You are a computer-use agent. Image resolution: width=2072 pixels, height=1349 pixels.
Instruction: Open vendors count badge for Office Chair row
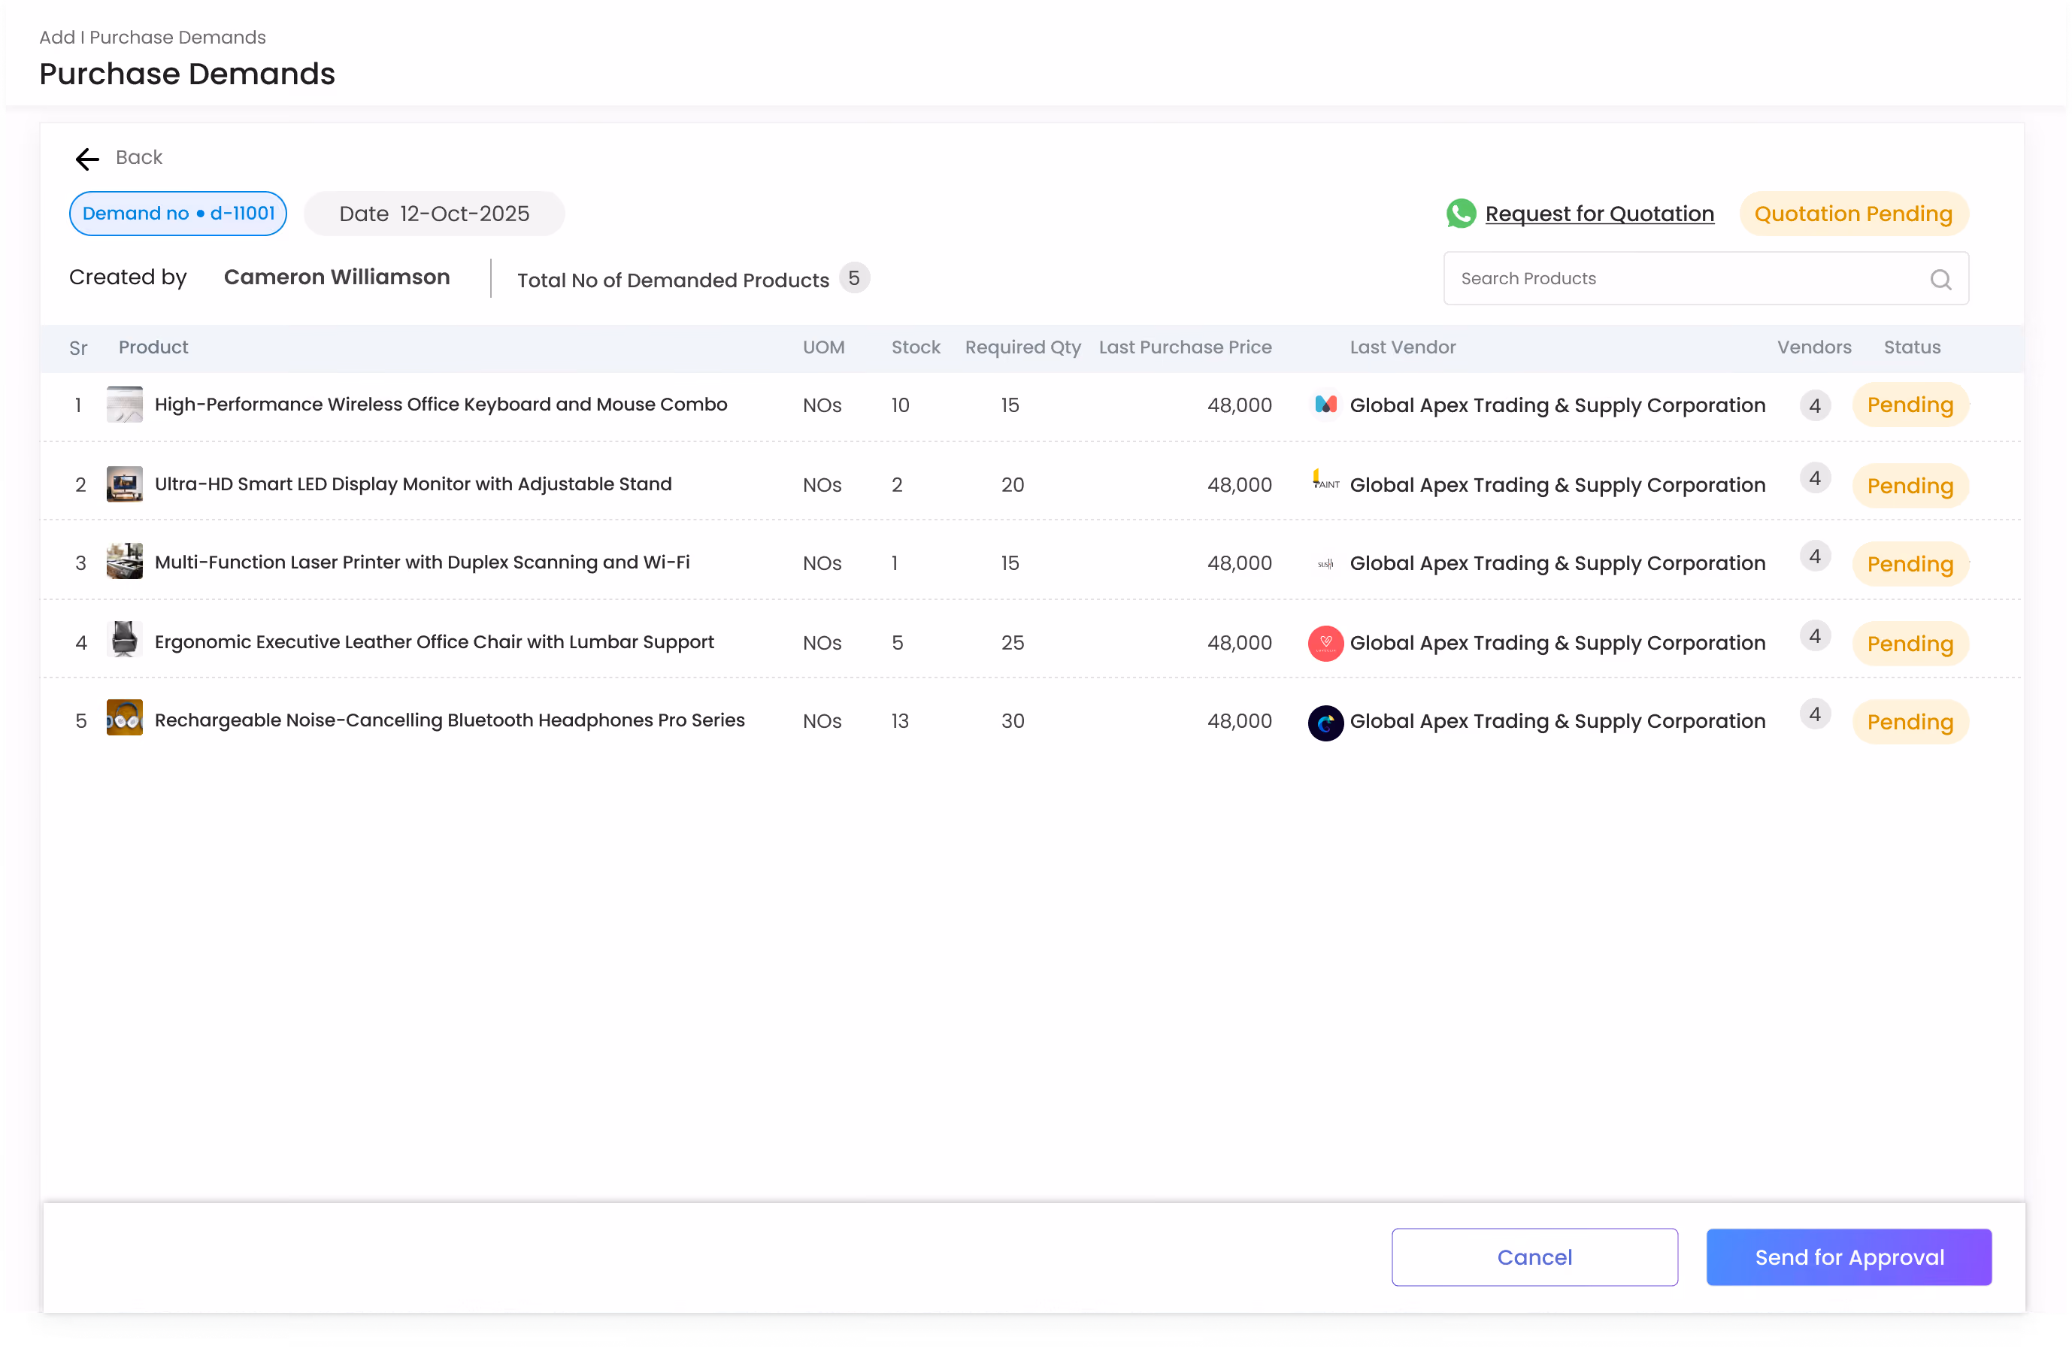[x=1814, y=637]
